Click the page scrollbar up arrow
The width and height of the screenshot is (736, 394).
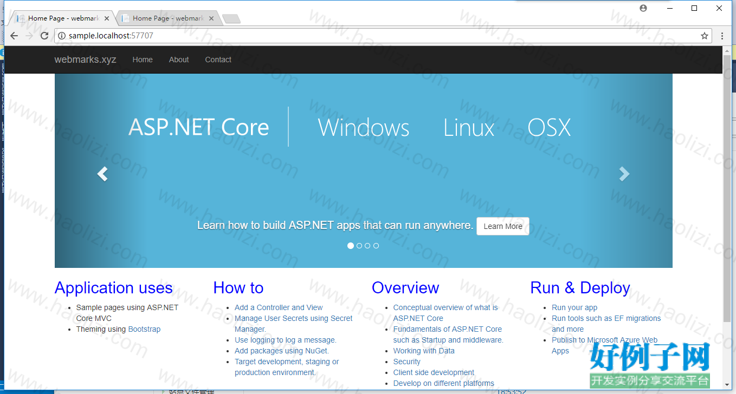[727, 51]
